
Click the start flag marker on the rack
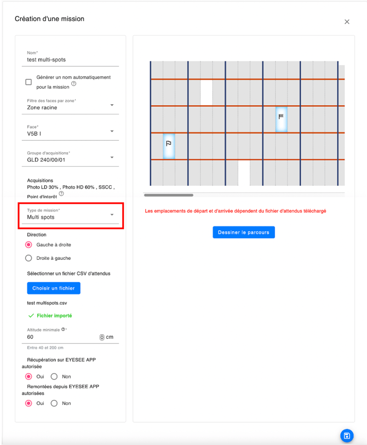(169, 144)
